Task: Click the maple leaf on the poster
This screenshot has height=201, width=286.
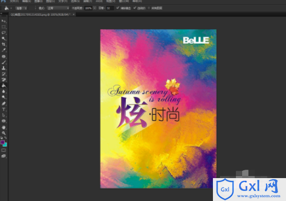Action: tap(173, 86)
